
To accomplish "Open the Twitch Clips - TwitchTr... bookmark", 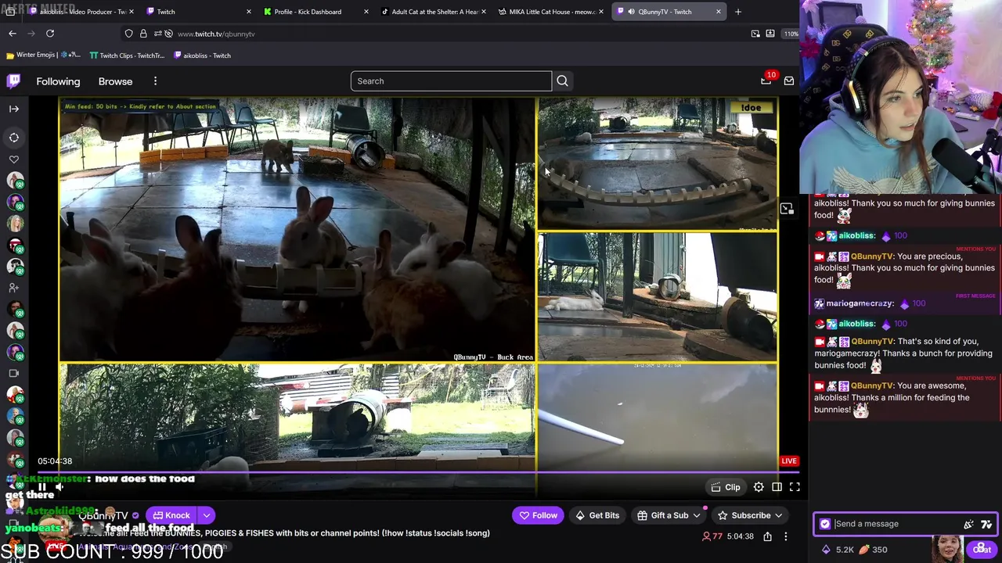I will (127, 56).
